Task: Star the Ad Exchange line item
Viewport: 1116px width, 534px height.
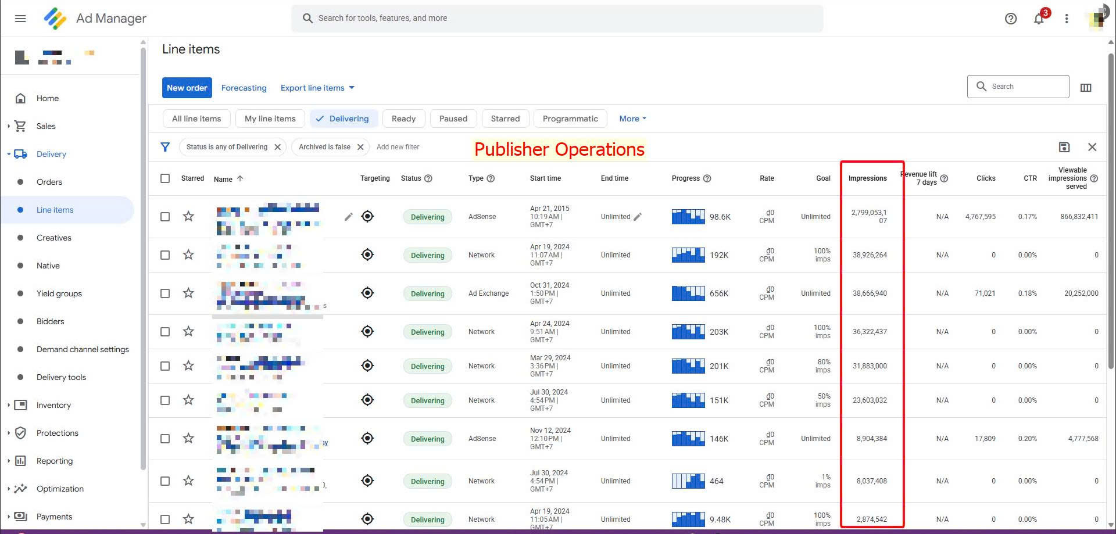Action: 188,293
